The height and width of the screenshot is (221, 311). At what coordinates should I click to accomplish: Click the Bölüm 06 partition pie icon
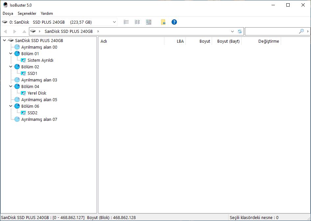(17, 106)
